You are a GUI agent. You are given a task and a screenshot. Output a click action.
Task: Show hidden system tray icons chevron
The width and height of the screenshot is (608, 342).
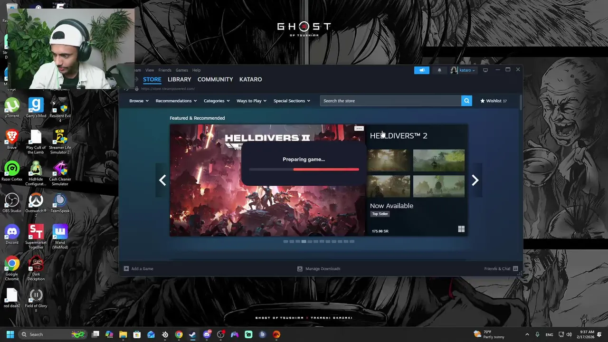[x=527, y=334]
